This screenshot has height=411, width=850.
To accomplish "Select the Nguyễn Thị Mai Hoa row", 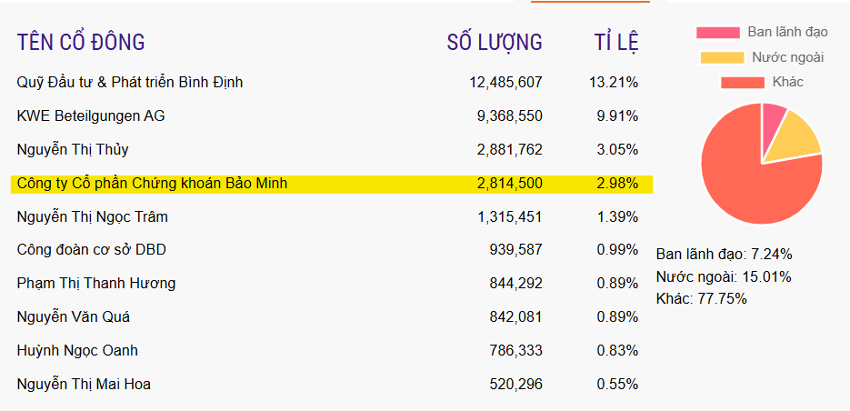I will 84,384.
